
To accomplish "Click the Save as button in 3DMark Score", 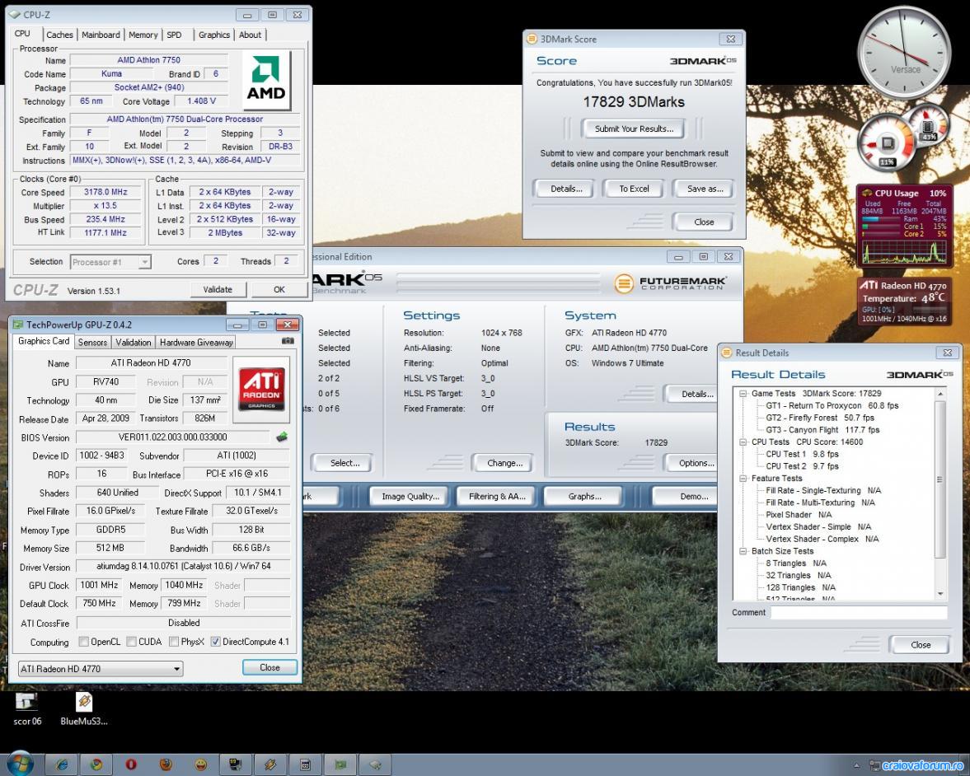I will [x=705, y=189].
